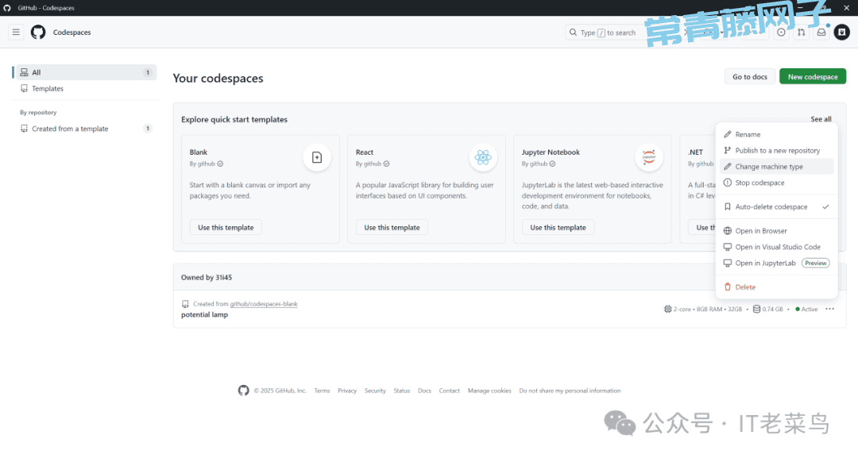The image size is (858, 458).
Task: Open the Docs footer link
Action: point(424,391)
